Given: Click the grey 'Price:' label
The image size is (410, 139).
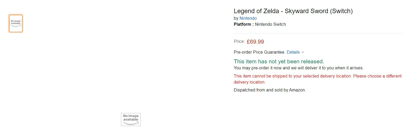Looking at the screenshot, I should coord(239,42).
